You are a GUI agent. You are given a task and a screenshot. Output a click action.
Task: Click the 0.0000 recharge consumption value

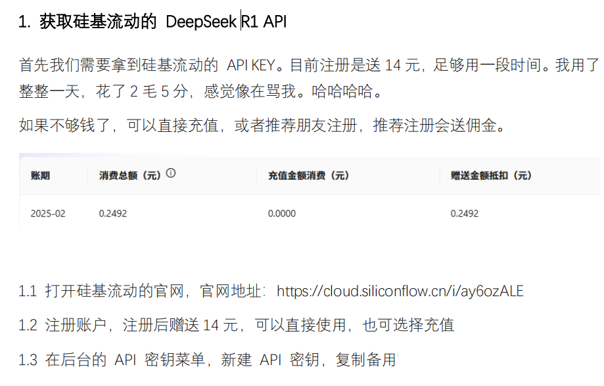pos(282,213)
